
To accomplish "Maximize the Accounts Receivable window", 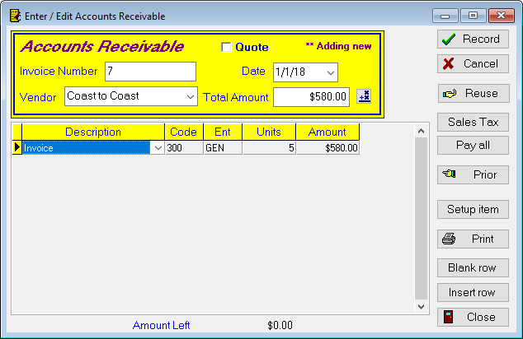I will [x=473, y=16].
